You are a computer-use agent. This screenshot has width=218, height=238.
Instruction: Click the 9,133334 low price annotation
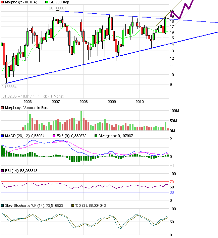pos(9,86)
